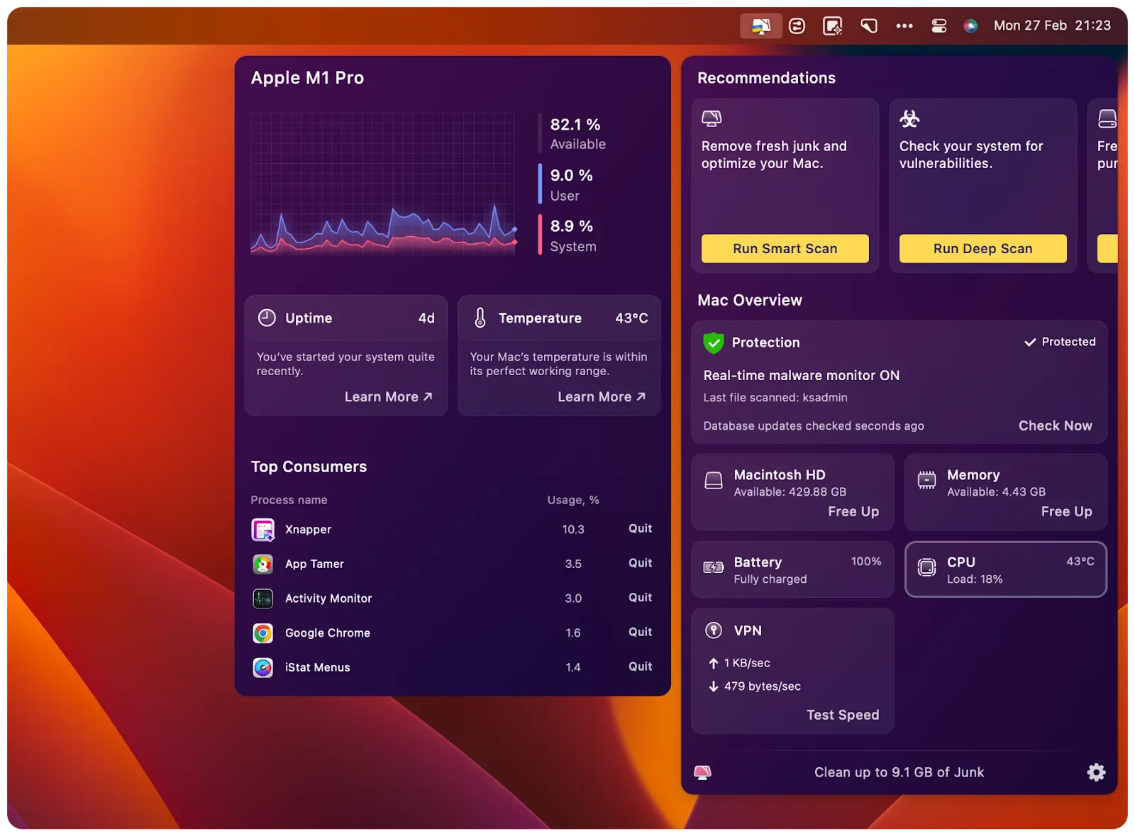Test Speed in the VPN tile

(x=843, y=715)
